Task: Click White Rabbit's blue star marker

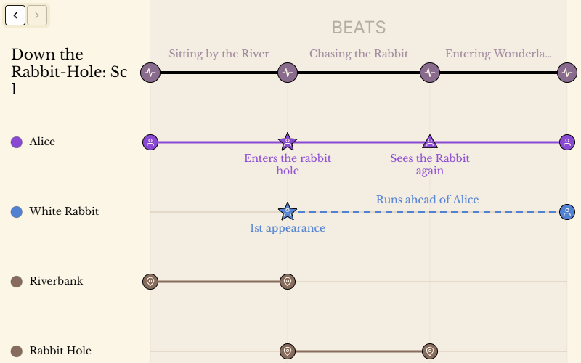Action: point(288,211)
